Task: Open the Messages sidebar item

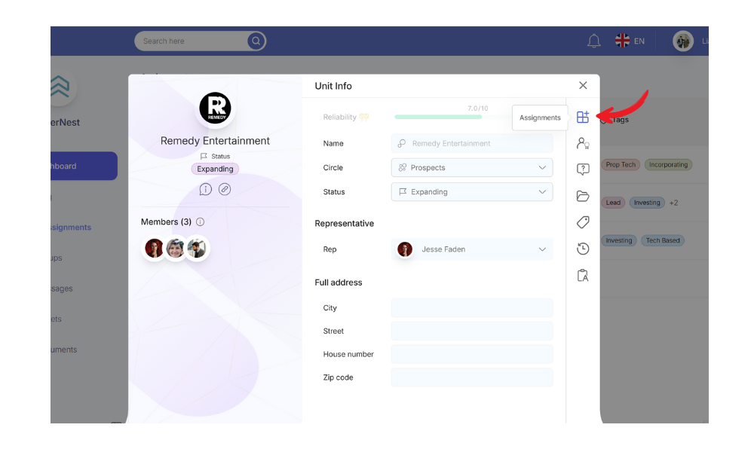Action: (x=62, y=289)
